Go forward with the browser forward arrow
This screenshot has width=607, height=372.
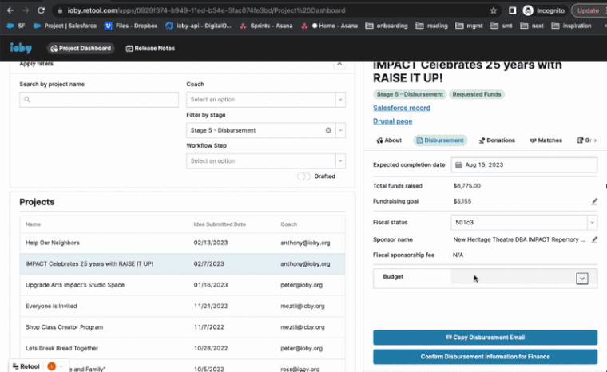point(26,10)
